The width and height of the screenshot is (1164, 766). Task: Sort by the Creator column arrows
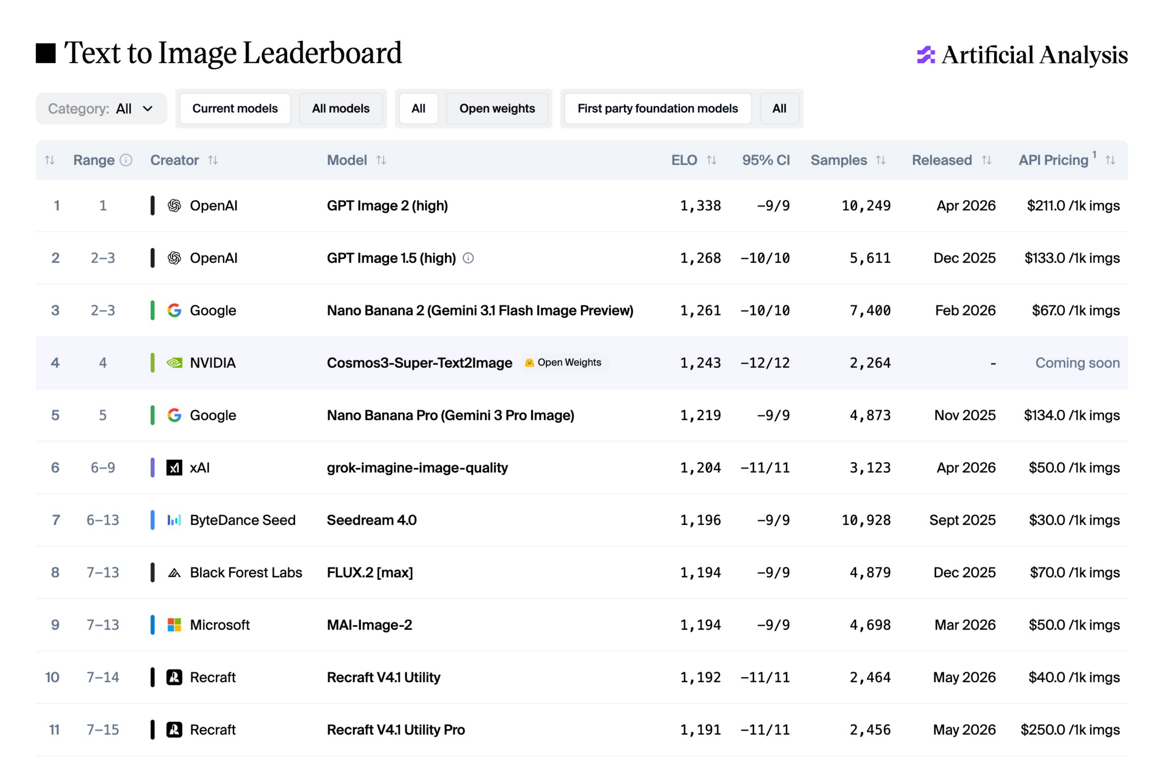click(213, 160)
